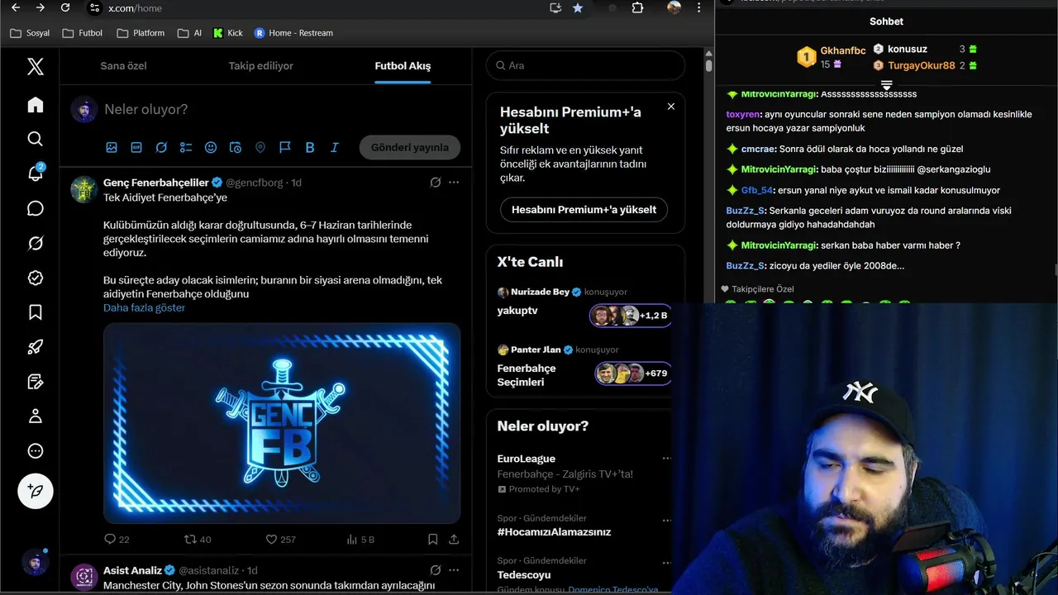Screen dimensions: 1058x595
Task: Add GIF icon in composer
Action: tap(136, 147)
